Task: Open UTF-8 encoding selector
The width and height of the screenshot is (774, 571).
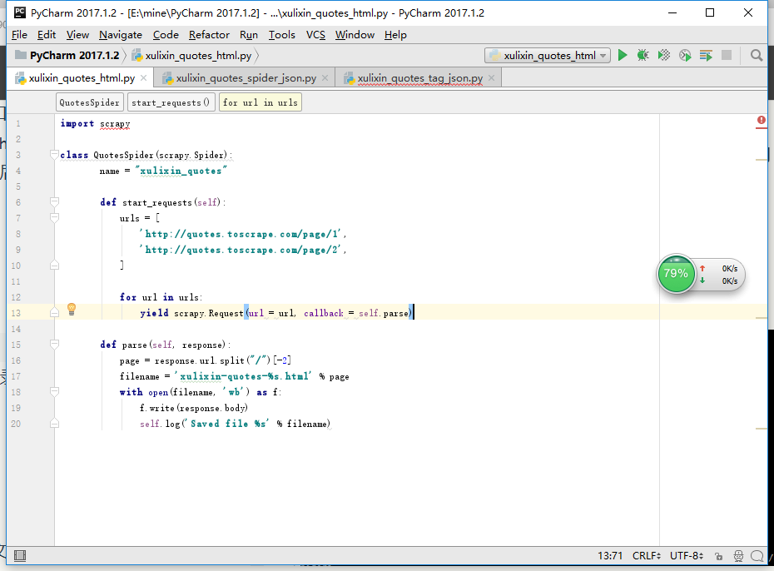Action: (686, 556)
